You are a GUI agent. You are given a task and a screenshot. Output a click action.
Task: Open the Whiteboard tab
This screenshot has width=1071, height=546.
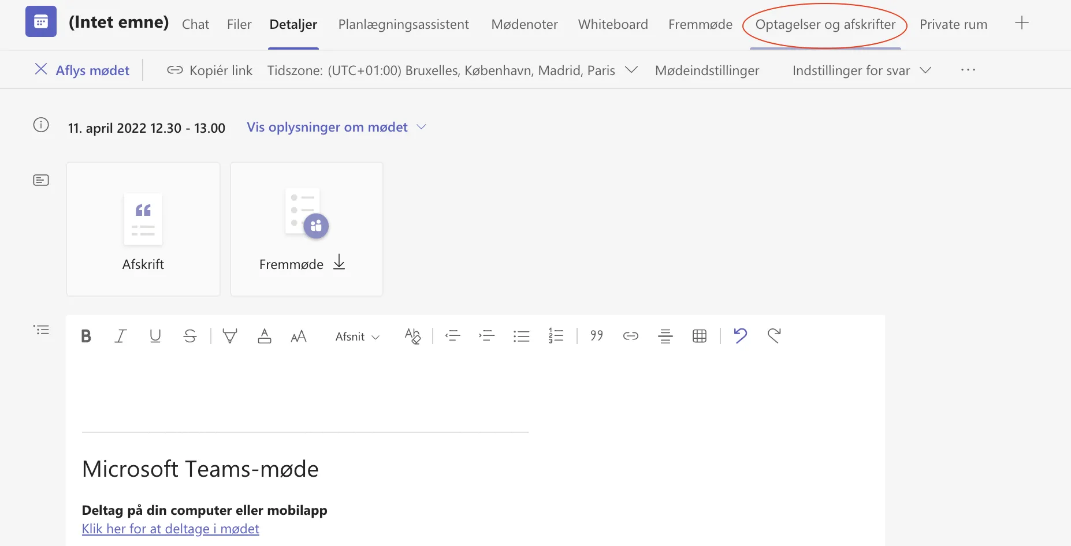click(x=613, y=24)
